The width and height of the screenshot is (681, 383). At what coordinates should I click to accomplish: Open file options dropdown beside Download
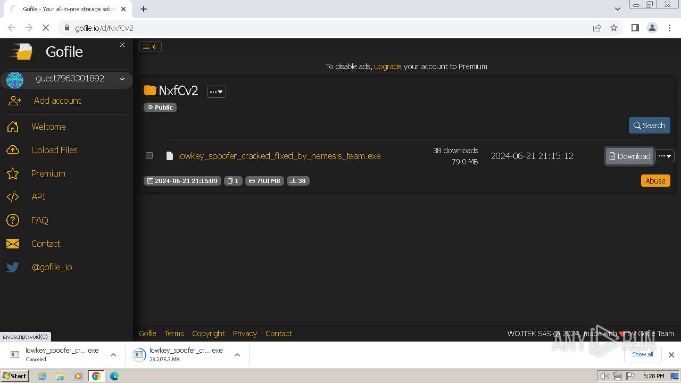tap(665, 156)
